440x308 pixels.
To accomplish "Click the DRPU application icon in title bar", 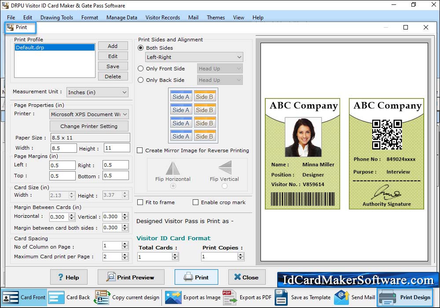I will point(5,5).
